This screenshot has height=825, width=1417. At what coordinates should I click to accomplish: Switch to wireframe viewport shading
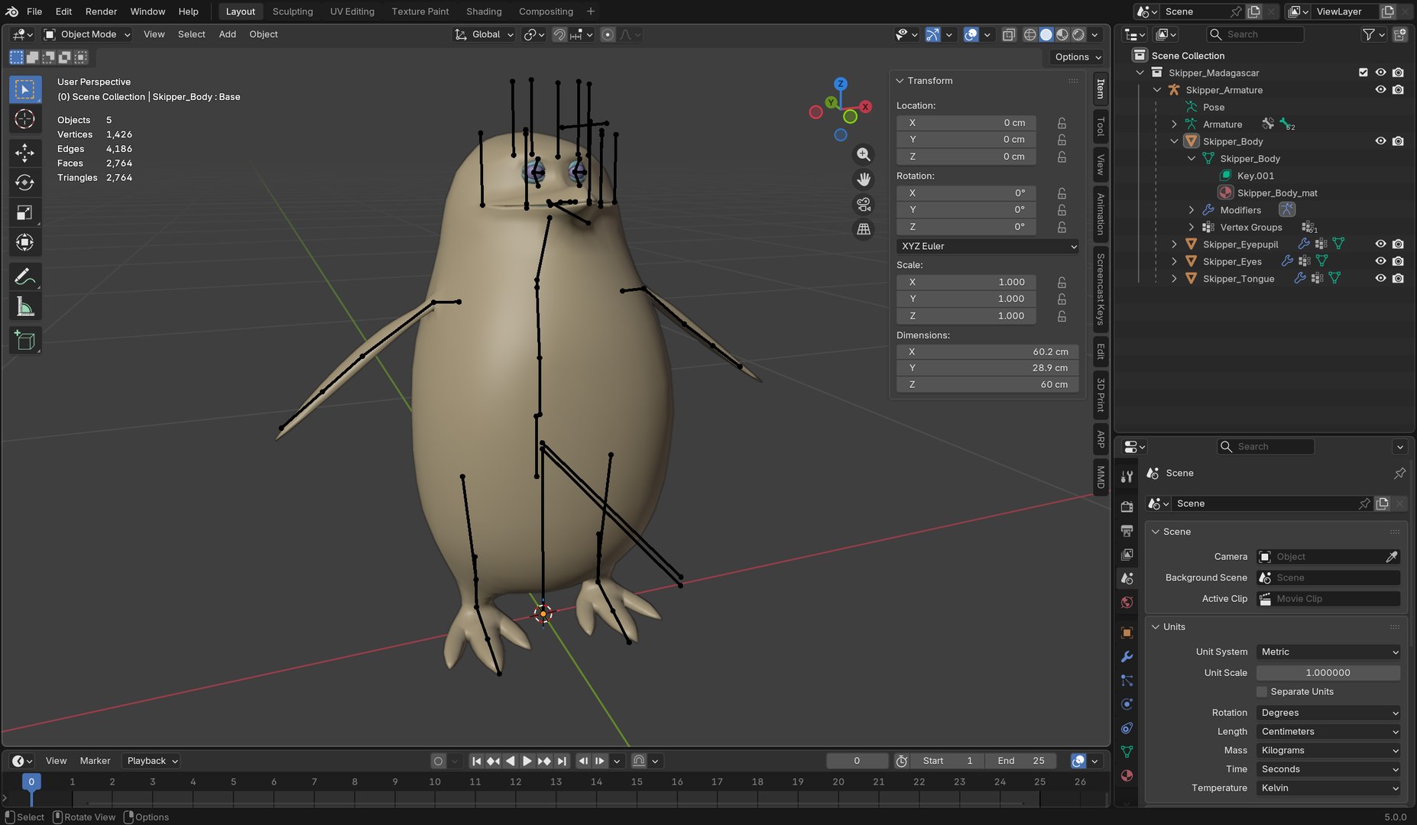pos(1030,34)
